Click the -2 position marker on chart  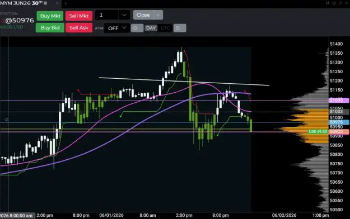click(6, 120)
